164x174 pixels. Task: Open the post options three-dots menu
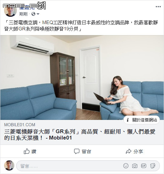coord(158,7)
